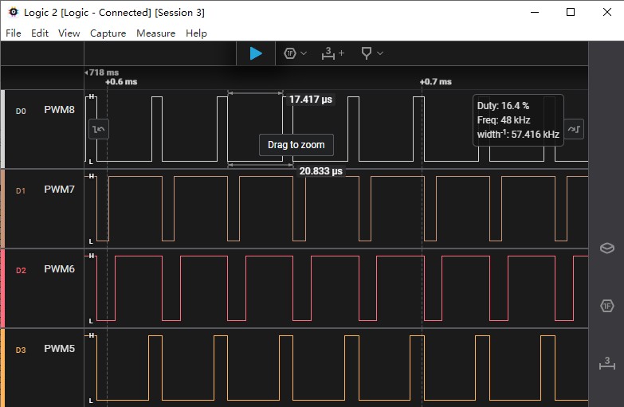Select the PWM6 channel label
Viewport: 624px width, 407px height.
click(59, 269)
